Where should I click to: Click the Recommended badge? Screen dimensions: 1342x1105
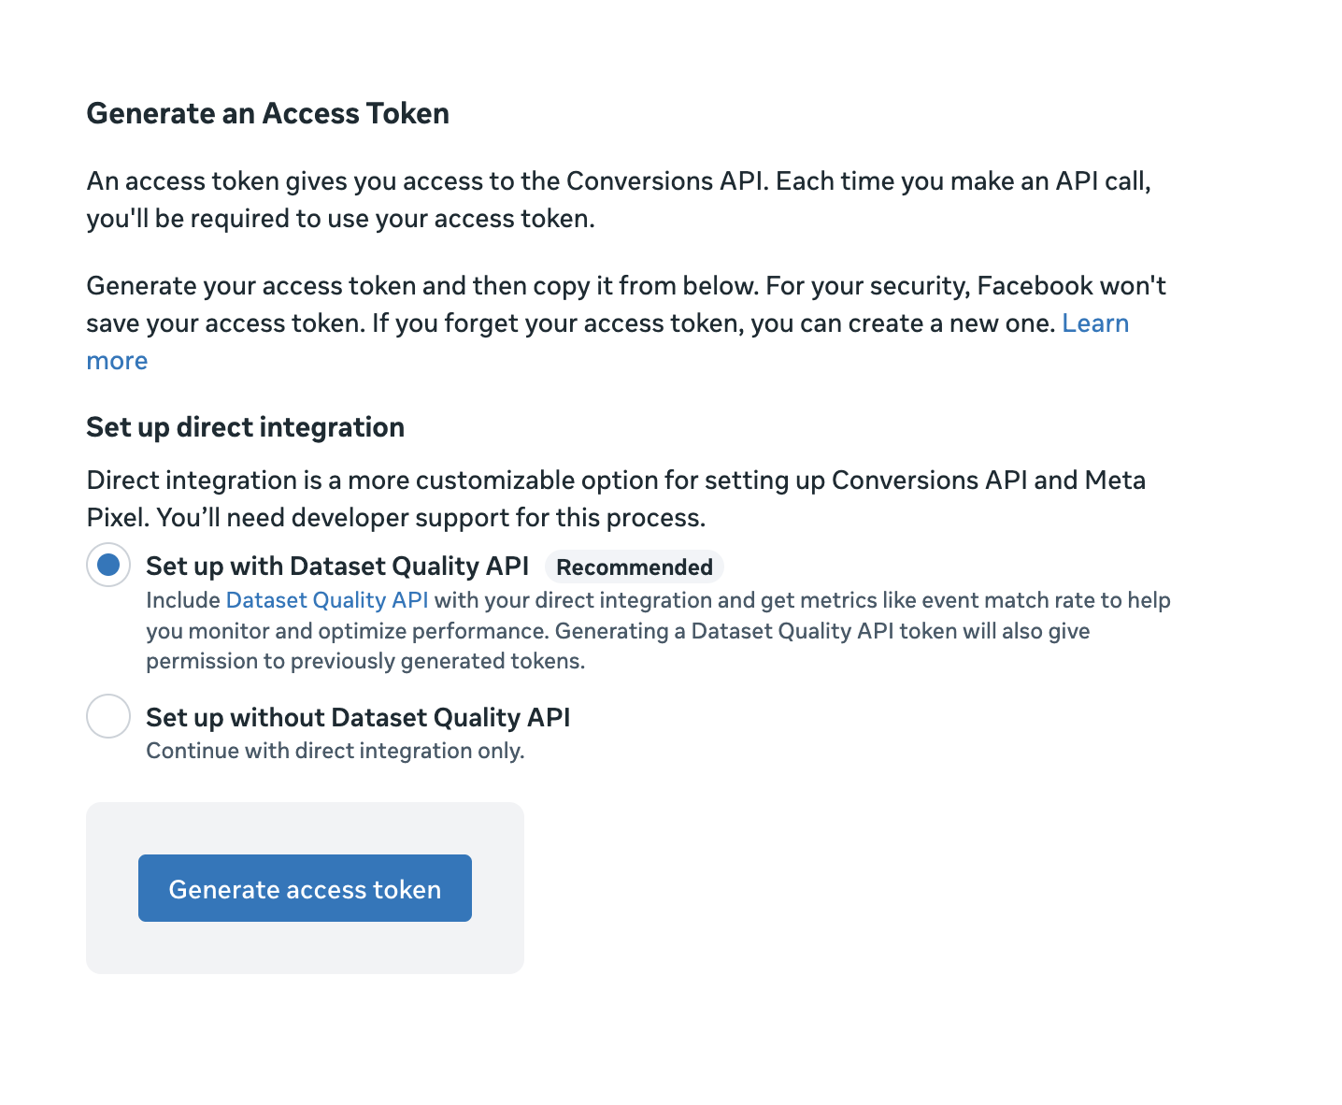[x=635, y=567]
